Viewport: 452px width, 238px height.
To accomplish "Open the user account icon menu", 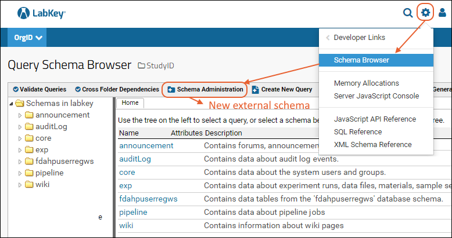I will (443, 12).
